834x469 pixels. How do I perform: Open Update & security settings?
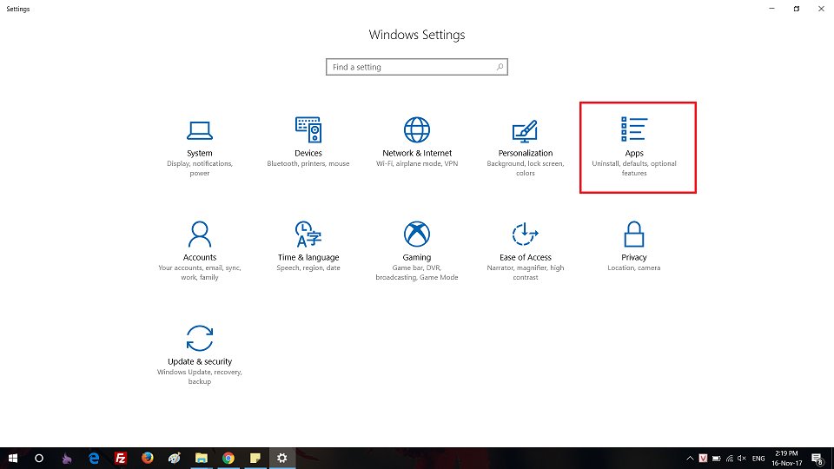click(200, 355)
